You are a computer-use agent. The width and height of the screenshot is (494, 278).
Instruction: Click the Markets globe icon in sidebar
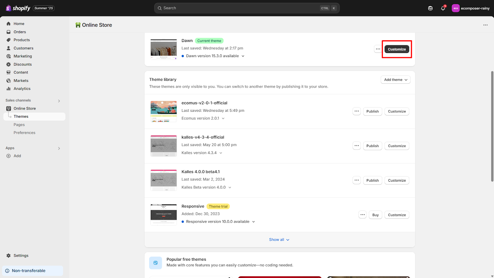tap(9, 81)
